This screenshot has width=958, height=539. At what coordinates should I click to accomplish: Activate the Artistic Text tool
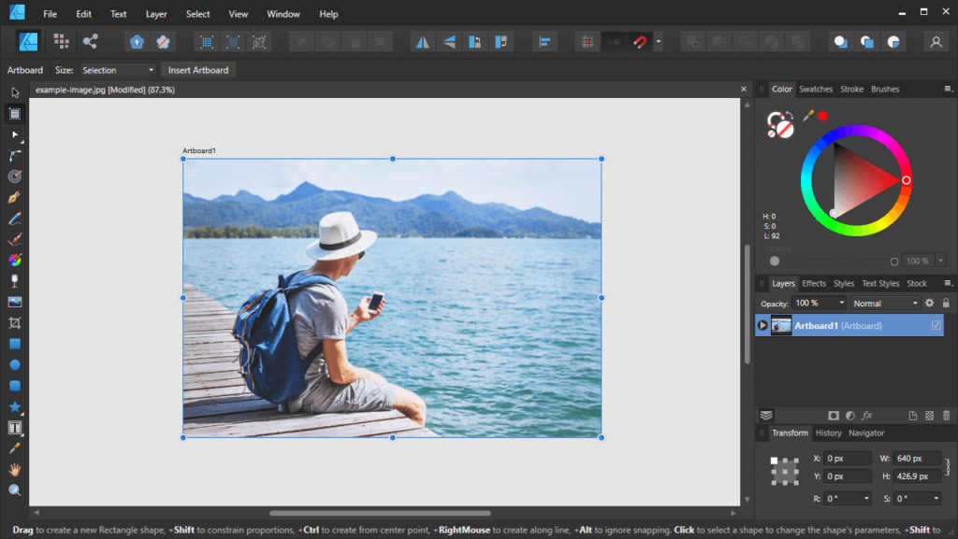(x=15, y=428)
